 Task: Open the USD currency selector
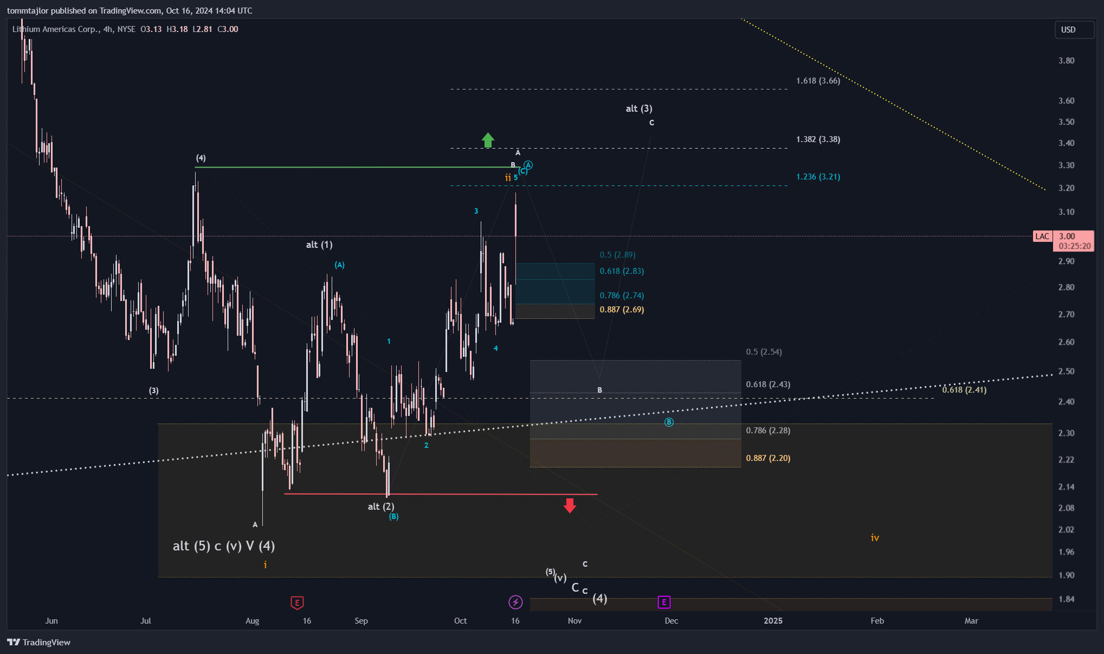click(x=1074, y=30)
